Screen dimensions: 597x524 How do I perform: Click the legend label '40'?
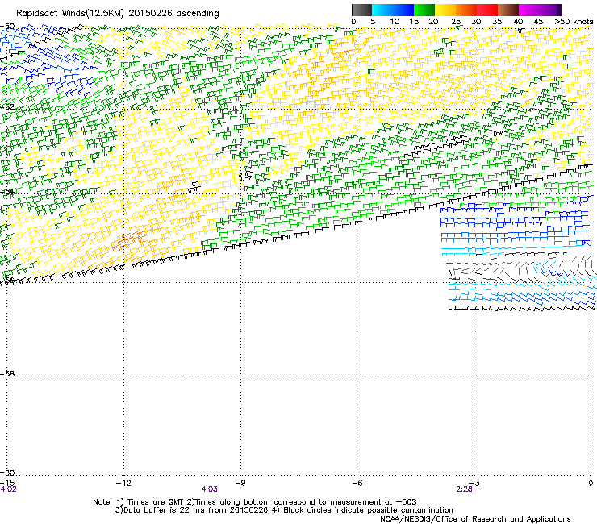[x=518, y=22]
